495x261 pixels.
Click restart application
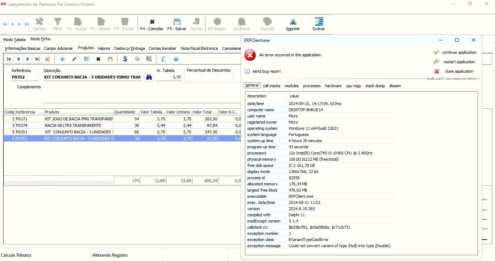click(x=459, y=62)
